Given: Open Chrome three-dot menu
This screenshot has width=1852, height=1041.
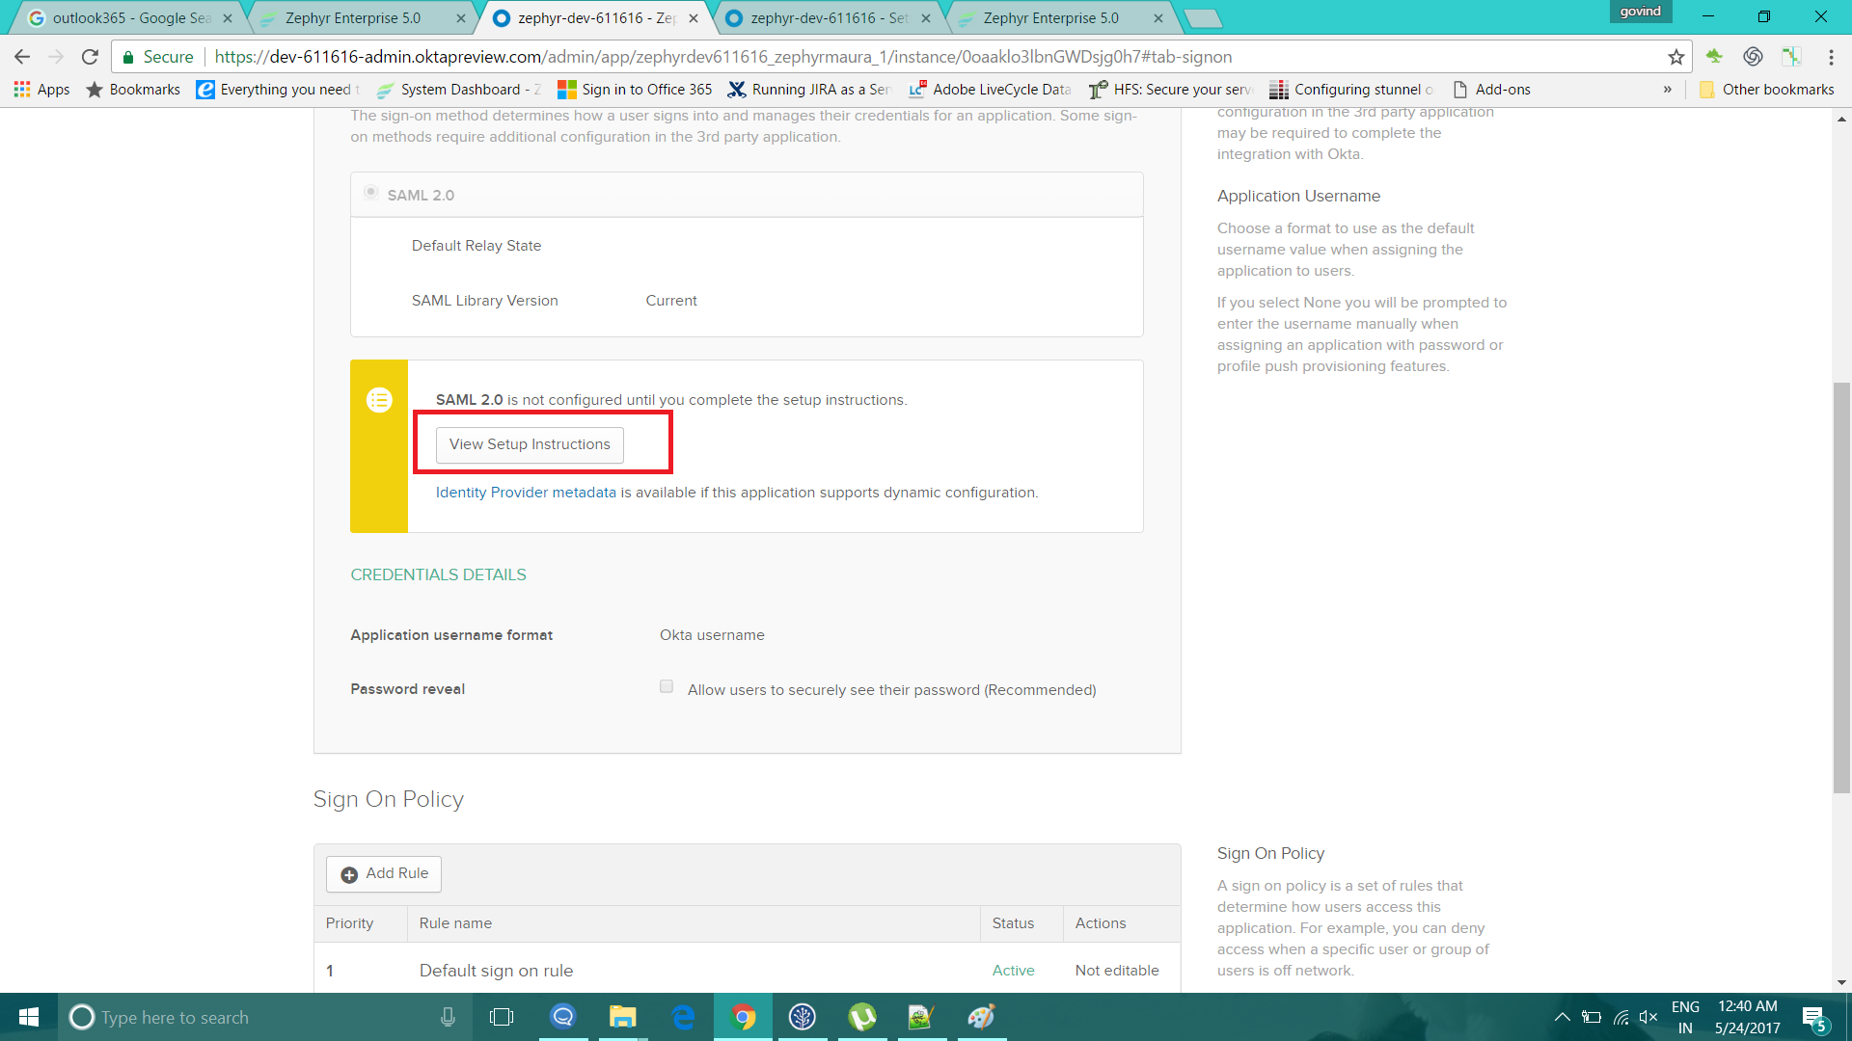Looking at the screenshot, I should click(1831, 57).
